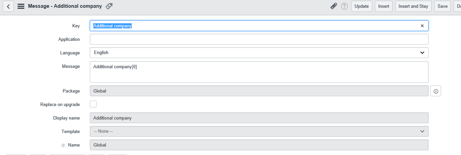
Task: Show Package info via the info icon
Action: (x=436, y=91)
